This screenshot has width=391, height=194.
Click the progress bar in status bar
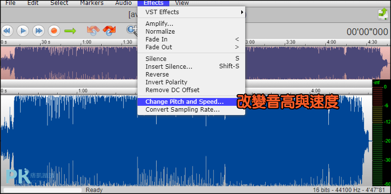[43, 190]
